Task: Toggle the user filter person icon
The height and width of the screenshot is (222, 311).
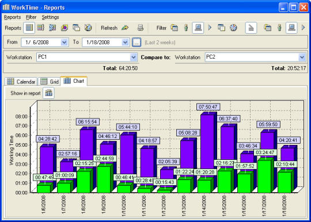Action: coord(186,28)
